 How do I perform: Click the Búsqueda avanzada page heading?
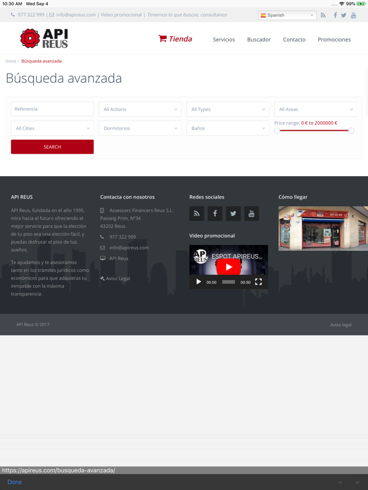point(64,78)
